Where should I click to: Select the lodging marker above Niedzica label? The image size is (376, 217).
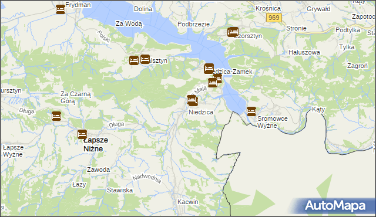click(x=192, y=100)
